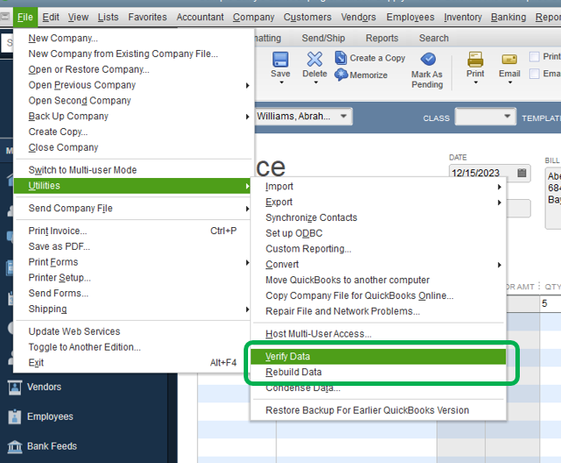The width and height of the screenshot is (561, 463).
Task: Select Rebuild Data menu item
Action: [378, 372]
